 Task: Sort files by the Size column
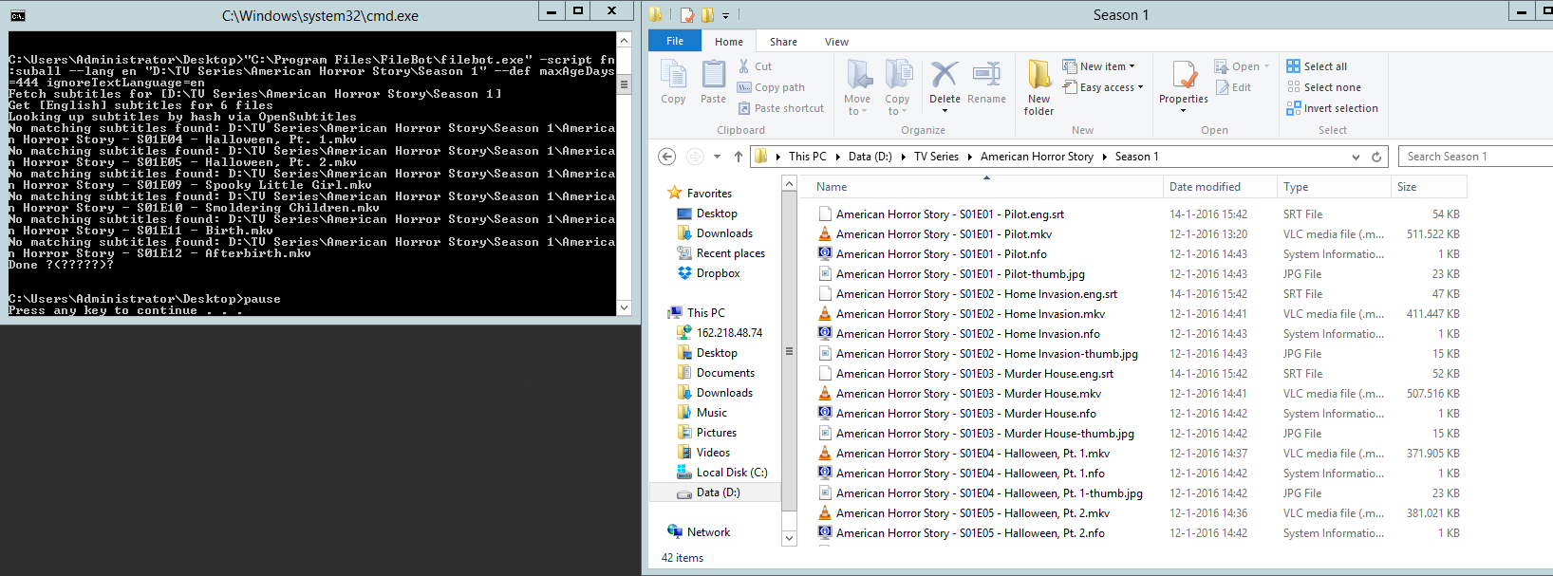(1429, 187)
